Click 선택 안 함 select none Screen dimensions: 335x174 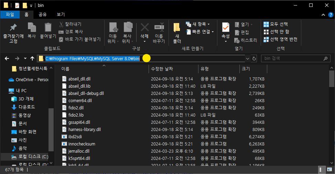[276, 32]
